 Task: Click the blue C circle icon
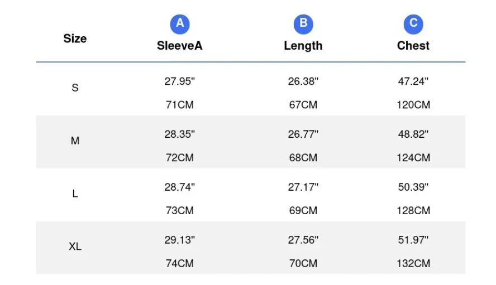click(x=413, y=24)
